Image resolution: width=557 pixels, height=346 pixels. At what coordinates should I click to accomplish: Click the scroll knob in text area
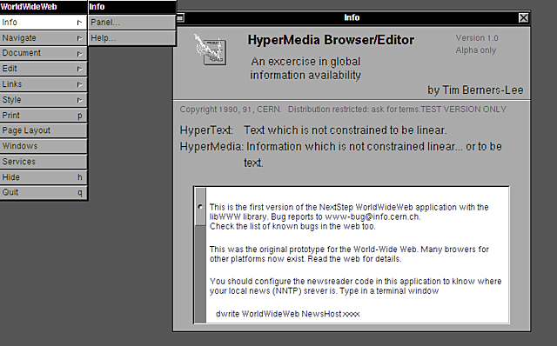click(x=200, y=207)
